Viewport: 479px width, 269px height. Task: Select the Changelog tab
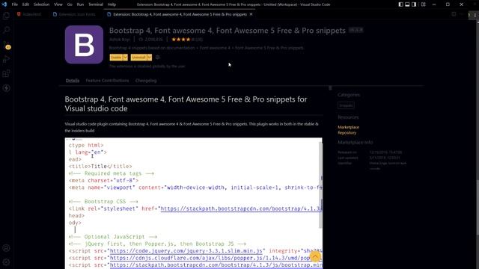[x=146, y=81]
